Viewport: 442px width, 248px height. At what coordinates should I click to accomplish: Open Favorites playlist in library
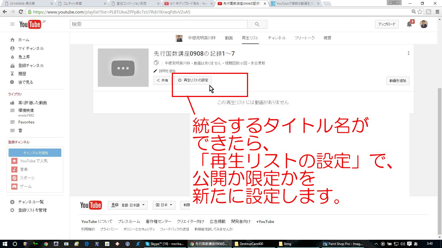pyautogui.click(x=26, y=122)
